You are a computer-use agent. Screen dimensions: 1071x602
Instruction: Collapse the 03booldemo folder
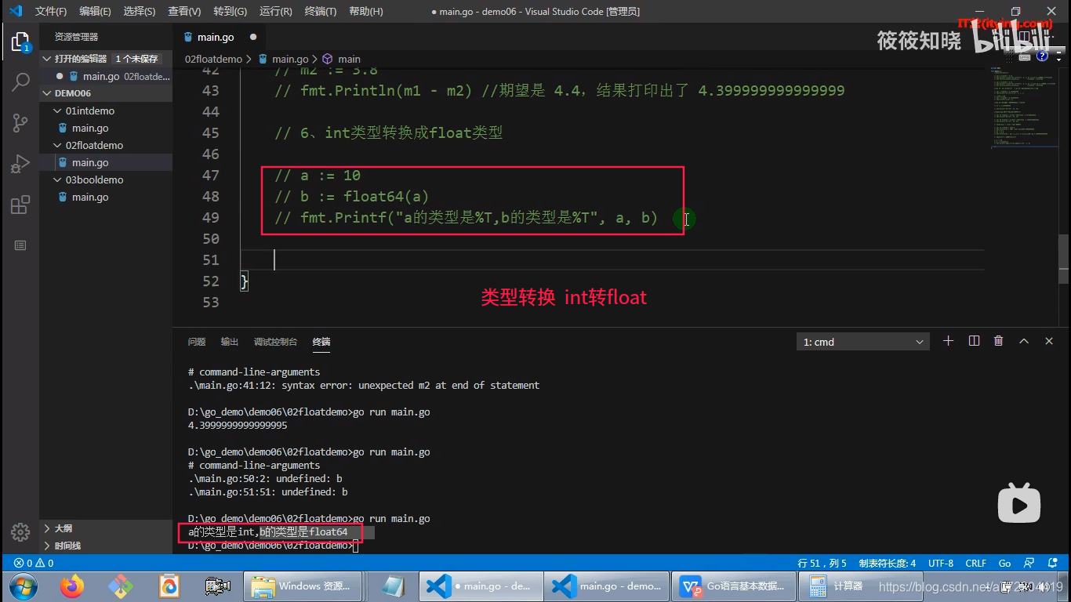(106, 180)
